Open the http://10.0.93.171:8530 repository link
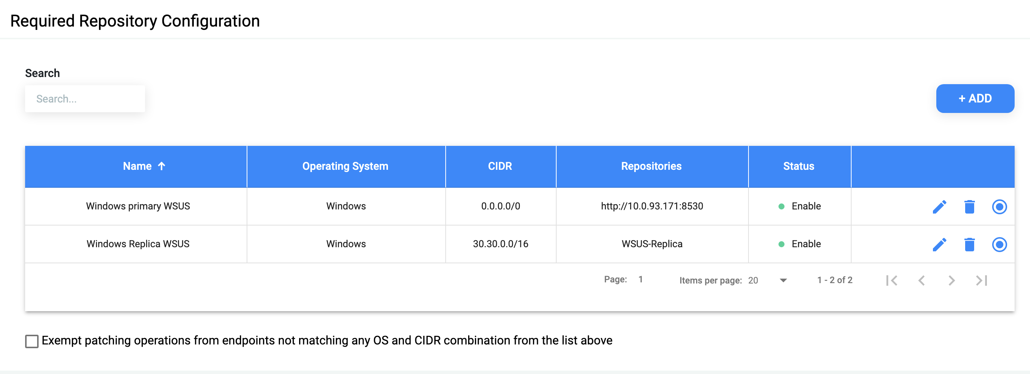Viewport: 1030px width, 374px height. coord(652,206)
